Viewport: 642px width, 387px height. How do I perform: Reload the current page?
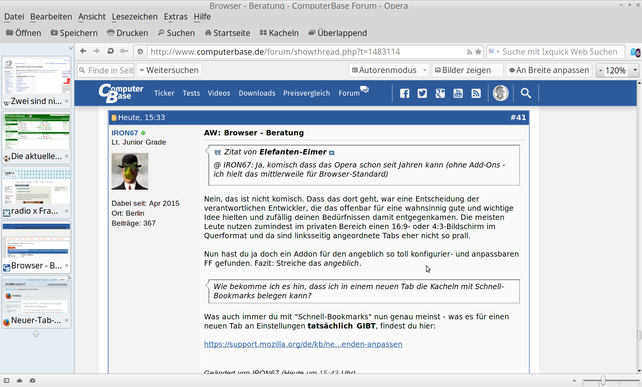coord(110,51)
